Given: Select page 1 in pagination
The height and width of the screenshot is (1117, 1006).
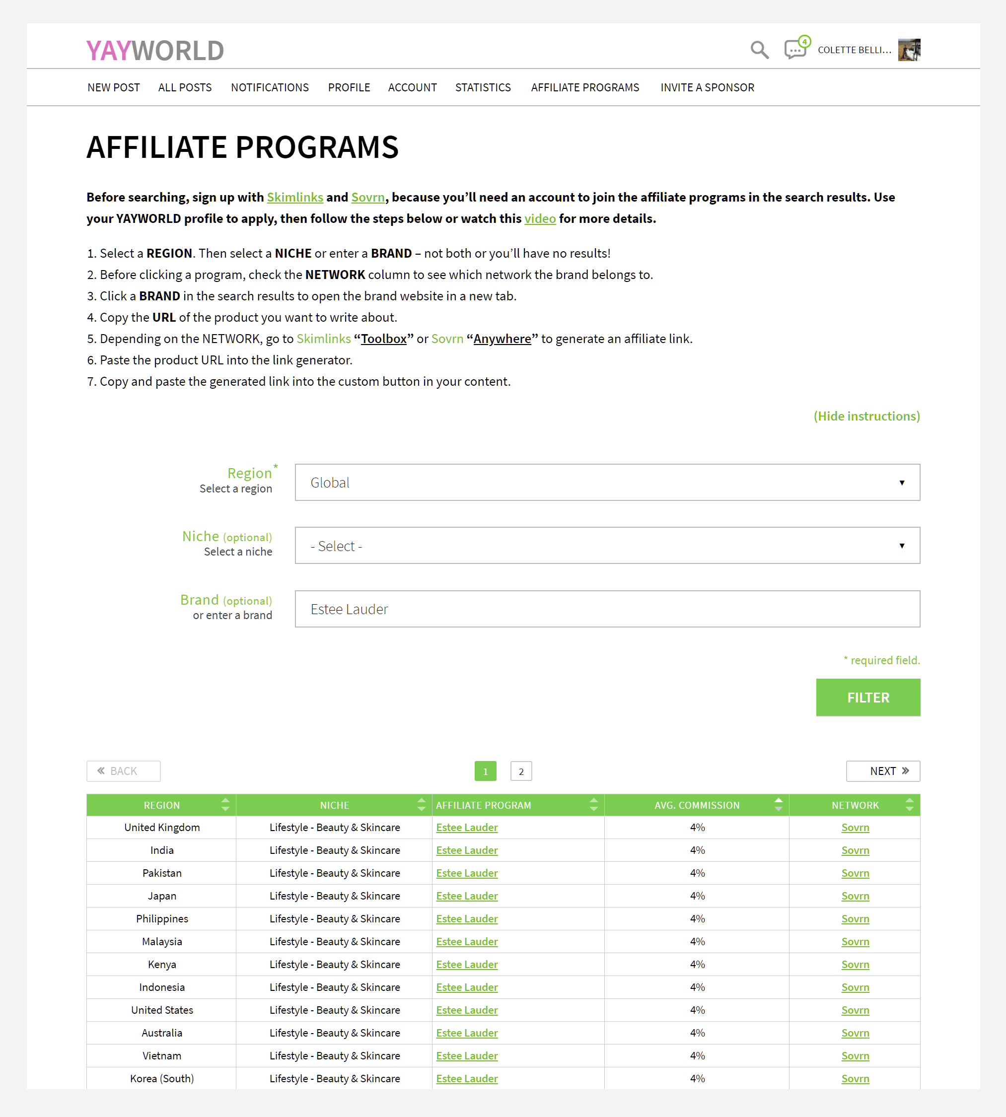Looking at the screenshot, I should pos(485,771).
